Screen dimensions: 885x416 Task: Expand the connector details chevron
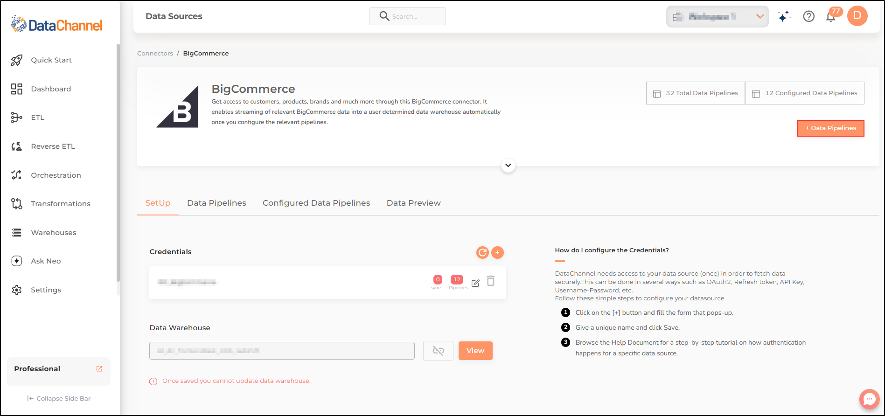(x=508, y=165)
